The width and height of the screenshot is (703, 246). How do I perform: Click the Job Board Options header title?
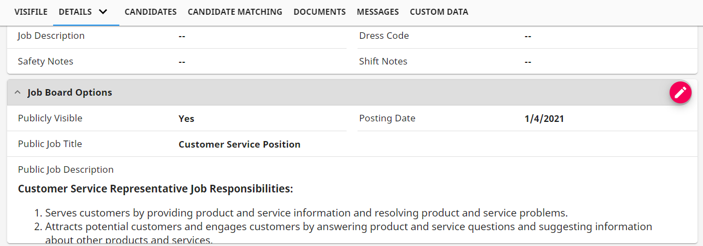pos(70,93)
